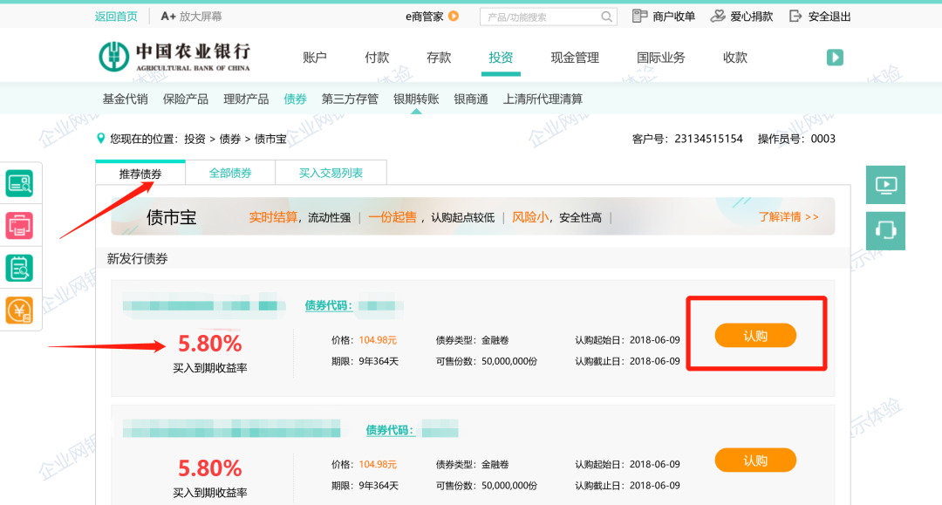Click the 爱心捐款 donation link
Screen dimensions: 942x505
tap(741, 17)
